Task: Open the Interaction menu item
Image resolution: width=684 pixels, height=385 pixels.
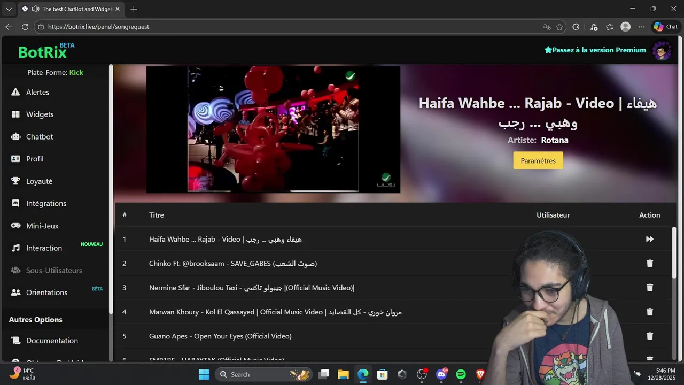Action: pyautogui.click(x=44, y=248)
